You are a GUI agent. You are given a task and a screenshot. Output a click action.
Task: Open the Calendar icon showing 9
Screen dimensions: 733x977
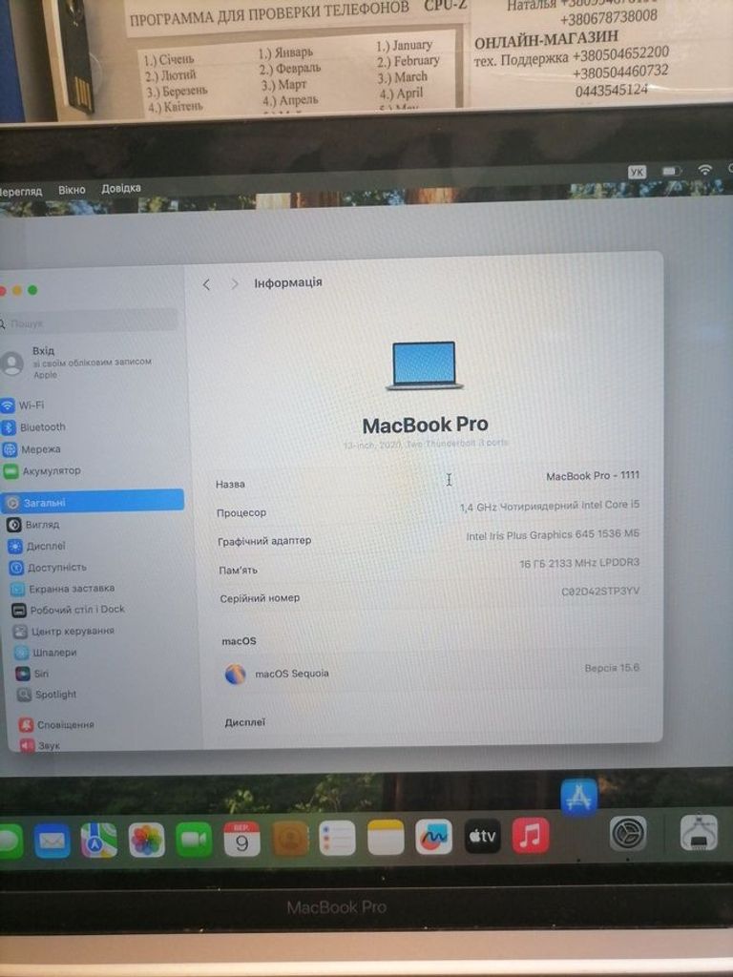tap(241, 839)
